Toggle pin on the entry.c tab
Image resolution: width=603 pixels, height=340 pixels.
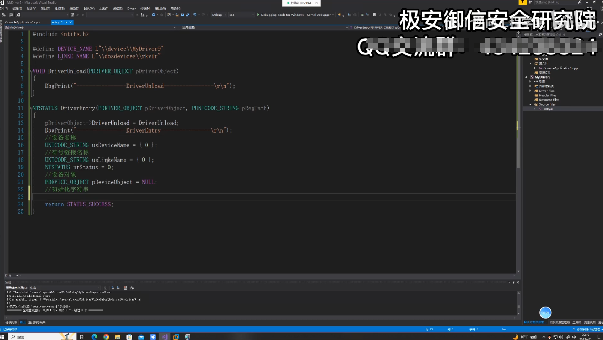tap(66, 22)
